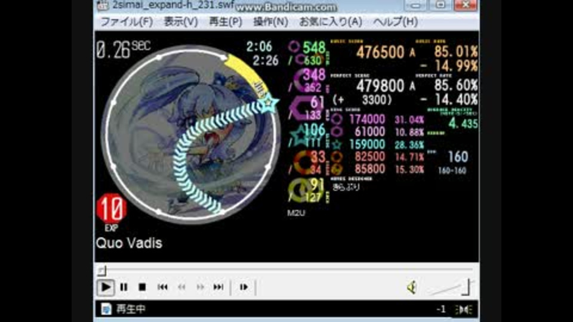The width and height of the screenshot is (573, 322).
Task: Click the tap note count 548
Action: [314, 47]
